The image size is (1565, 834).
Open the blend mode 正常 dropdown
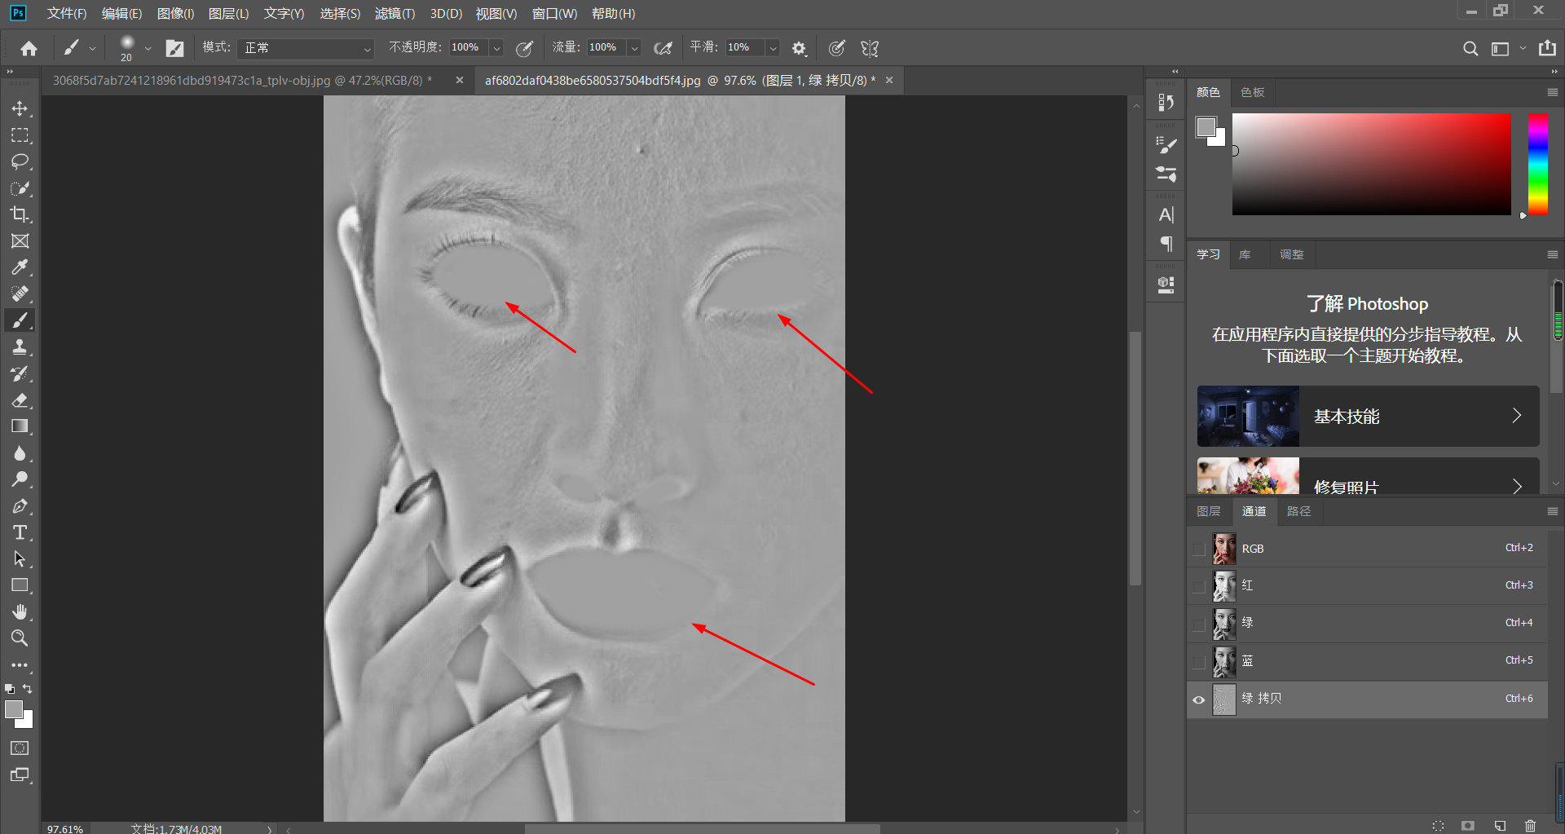(x=306, y=48)
